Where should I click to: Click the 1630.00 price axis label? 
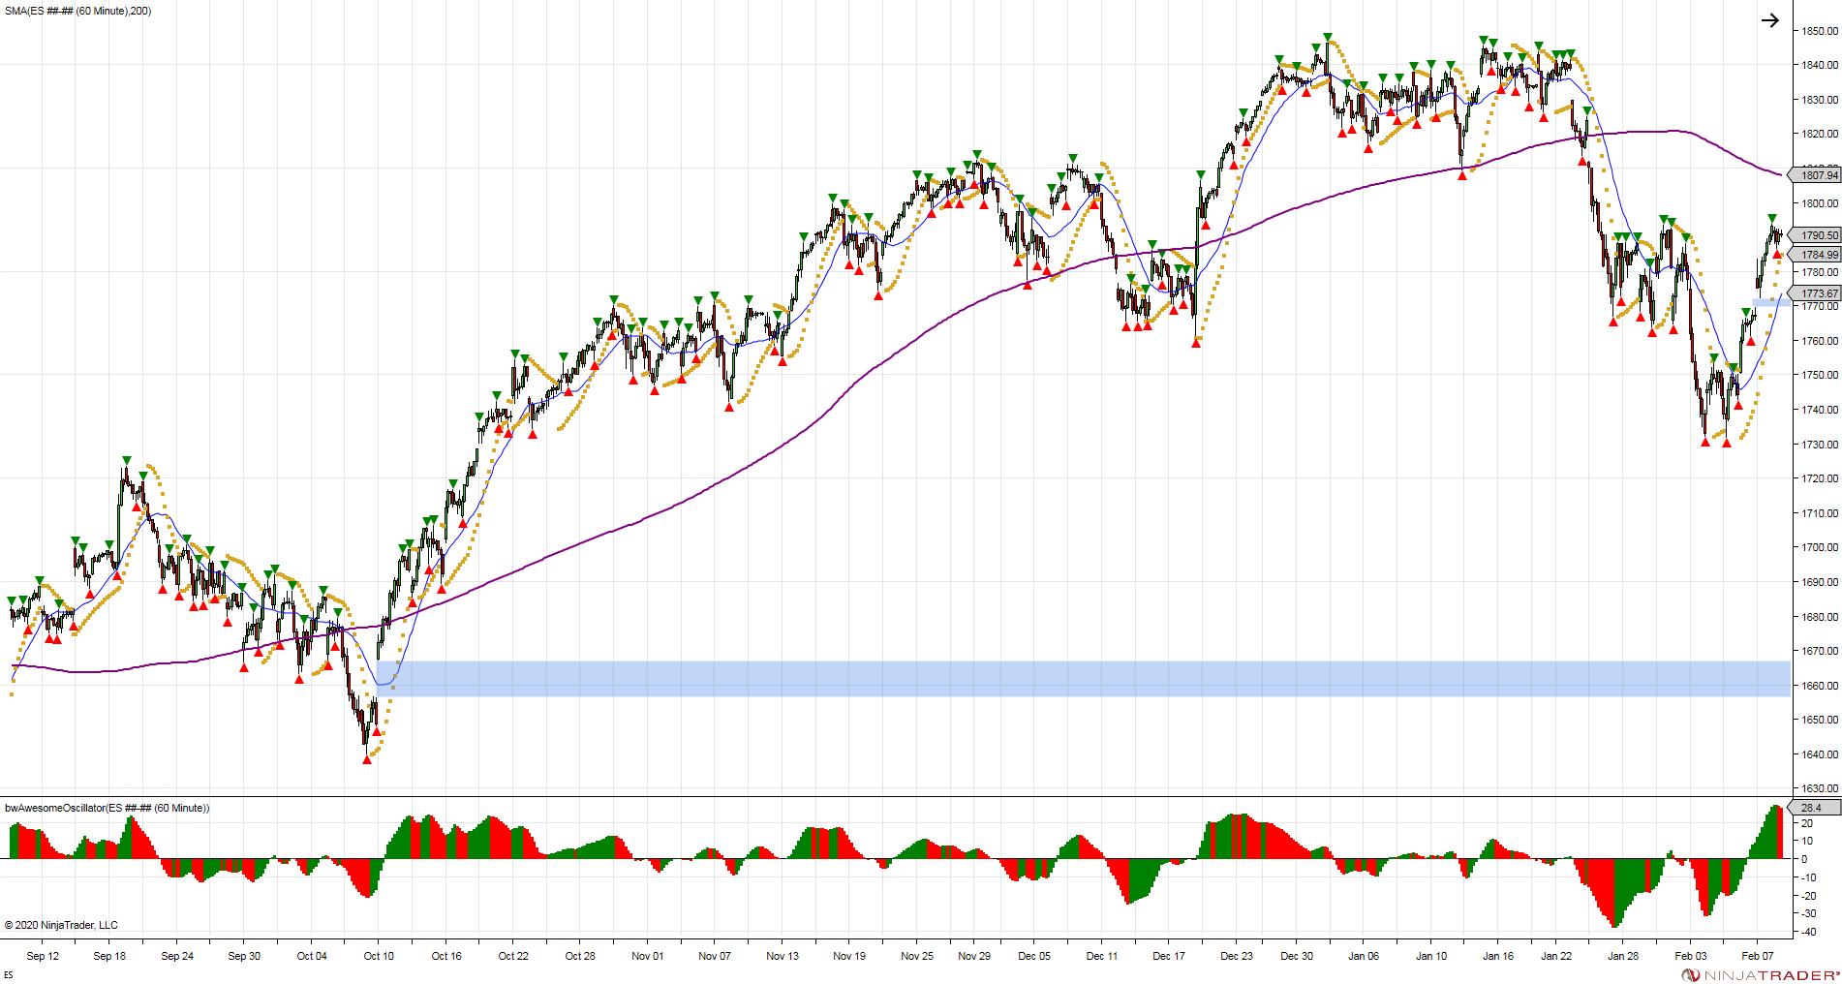(1820, 788)
